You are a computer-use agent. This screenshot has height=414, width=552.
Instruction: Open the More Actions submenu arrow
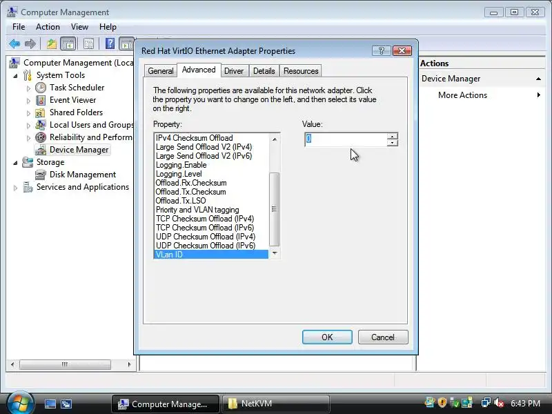coord(539,95)
